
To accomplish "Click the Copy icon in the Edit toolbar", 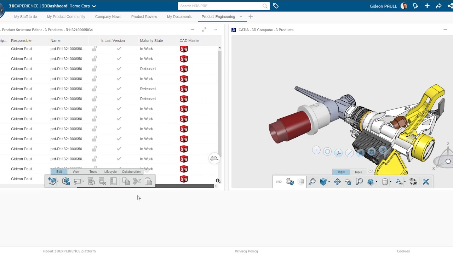I will point(126,181).
